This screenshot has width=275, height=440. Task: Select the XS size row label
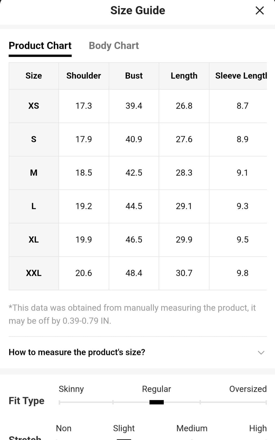[x=34, y=106]
